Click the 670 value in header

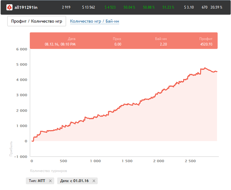(x=205, y=7)
